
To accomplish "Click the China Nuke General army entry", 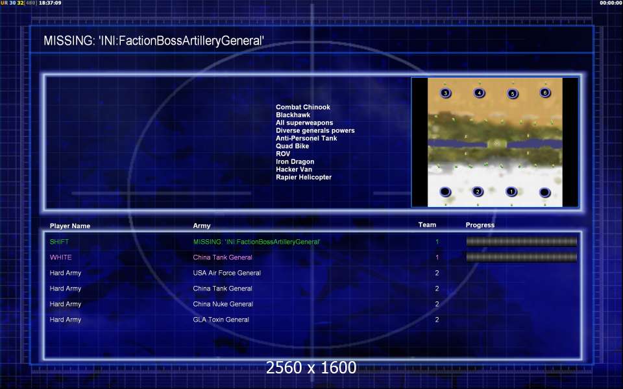I will pos(223,304).
